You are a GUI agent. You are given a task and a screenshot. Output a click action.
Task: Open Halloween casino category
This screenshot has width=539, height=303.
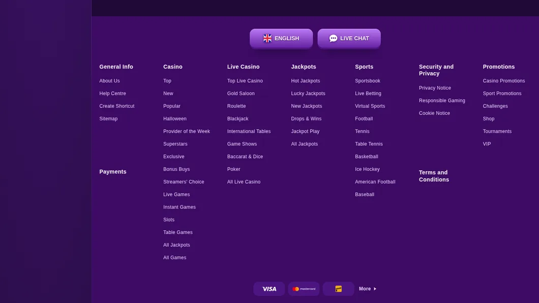point(174,118)
